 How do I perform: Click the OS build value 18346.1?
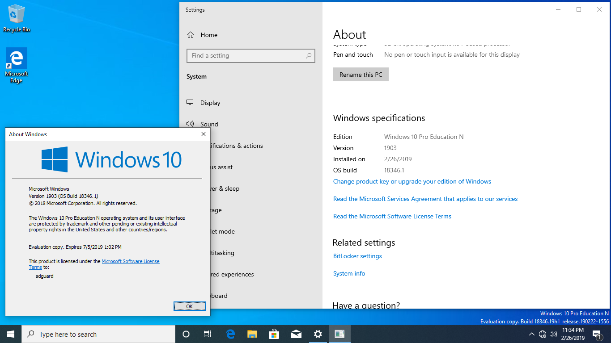(394, 170)
